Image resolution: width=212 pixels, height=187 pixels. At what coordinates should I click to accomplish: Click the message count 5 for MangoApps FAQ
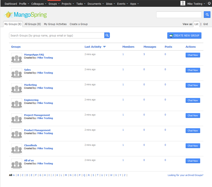click(x=144, y=54)
